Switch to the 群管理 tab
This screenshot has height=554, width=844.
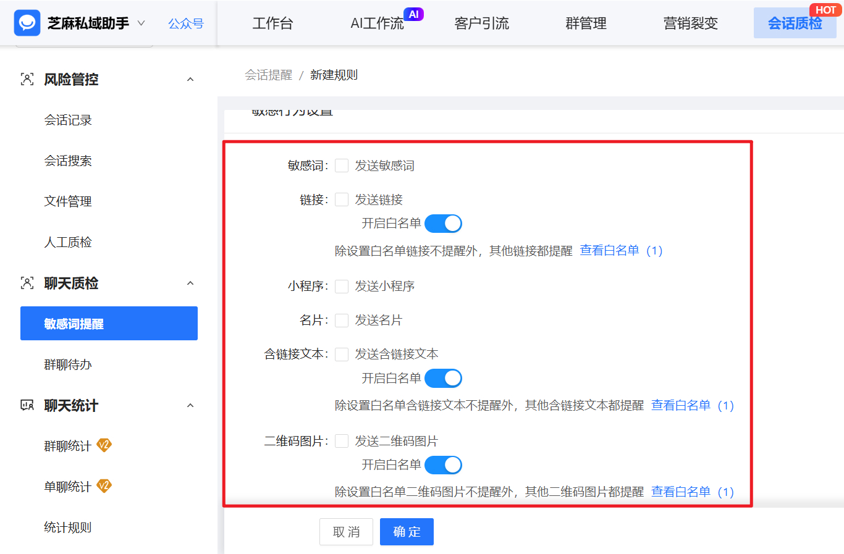(585, 23)
